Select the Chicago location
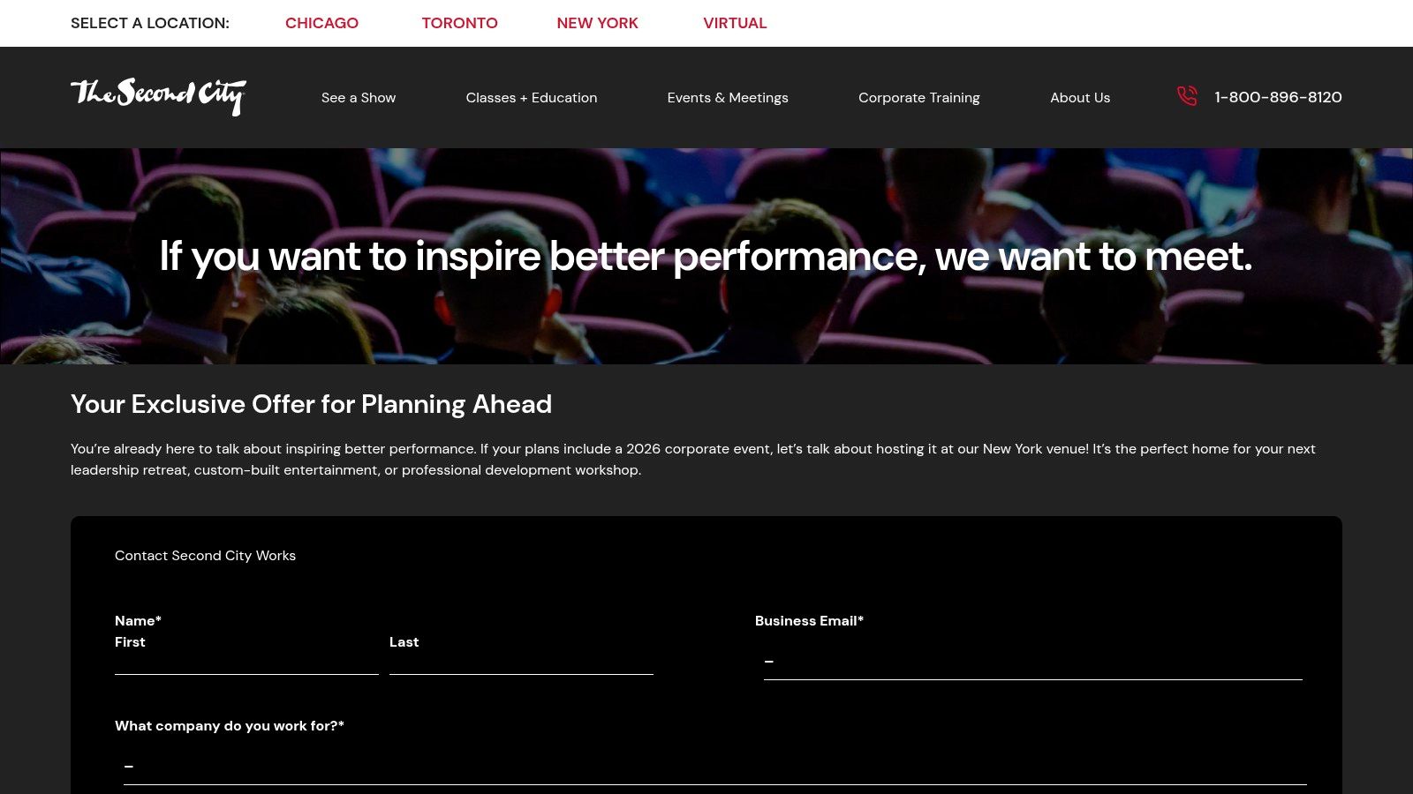Viewport: 1413px width, 794px height. click(x=321, y=23)
